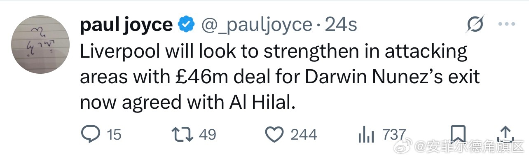The width and height of the screenshot is (529, 159).
Task: Click the Grok slashed-circle icon
Action: coord(474,26)
